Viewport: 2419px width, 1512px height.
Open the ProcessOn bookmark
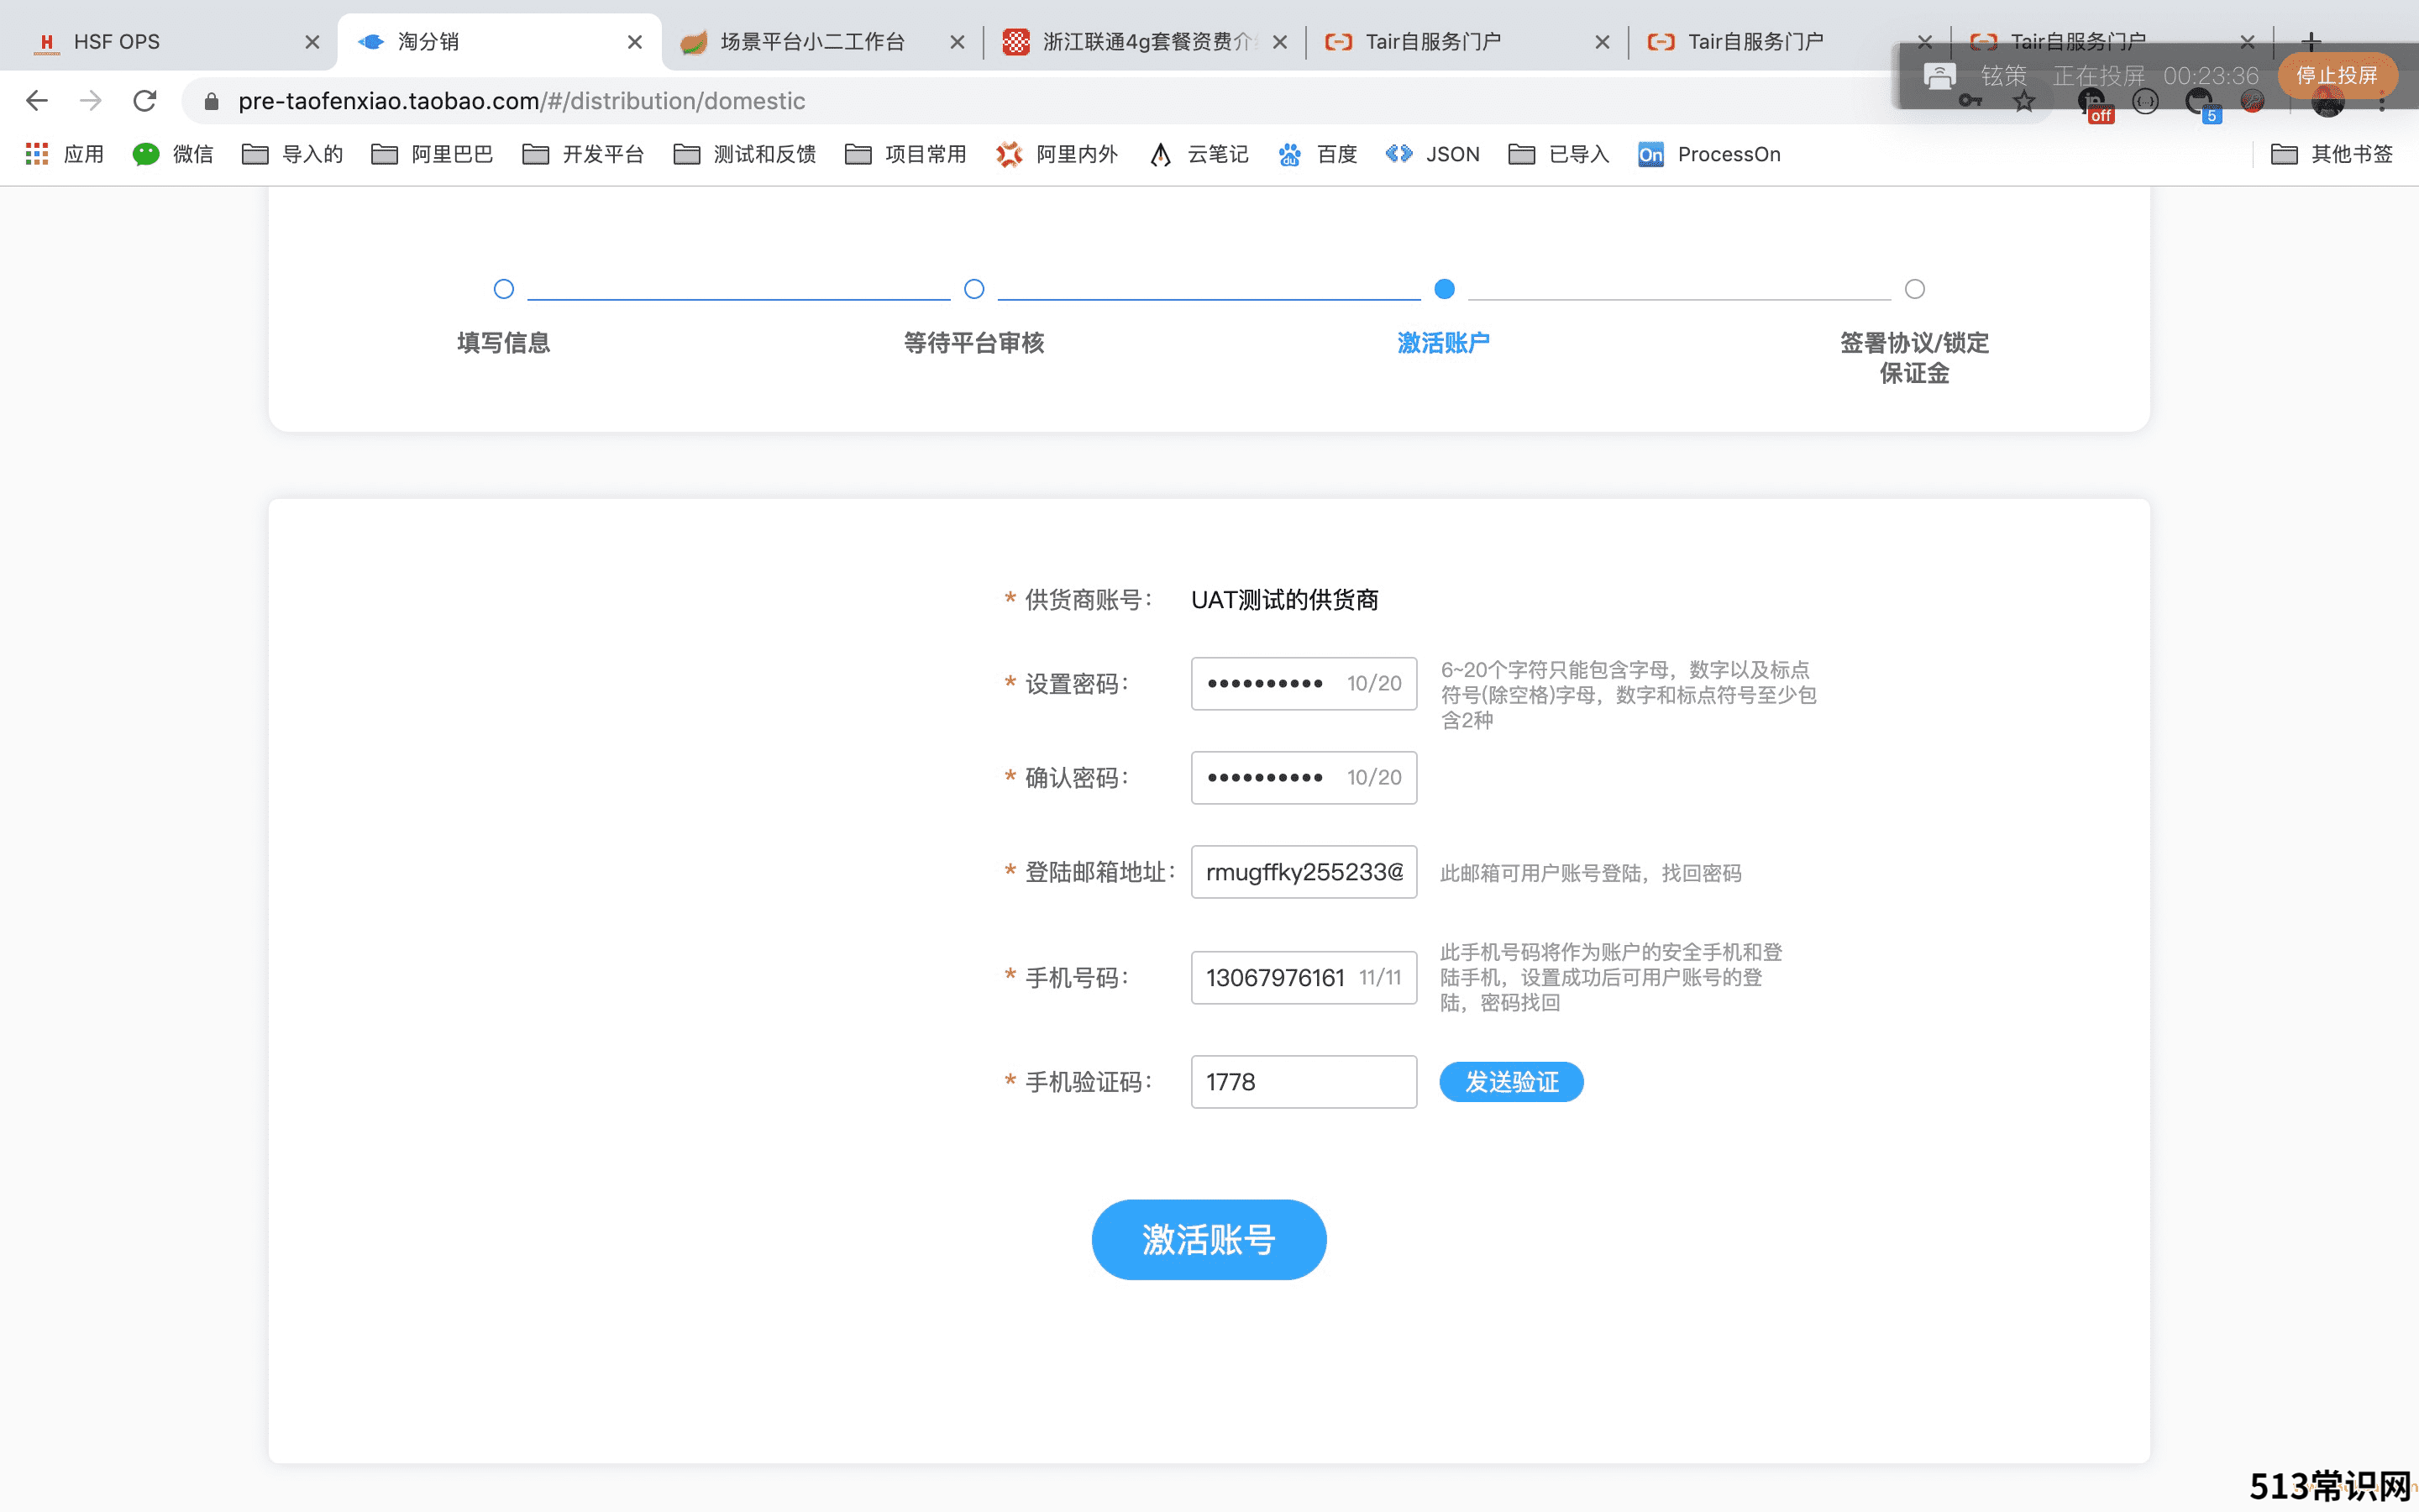1709,154
